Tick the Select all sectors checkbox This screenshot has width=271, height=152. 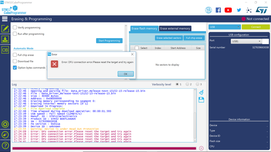tap(137, 48)
